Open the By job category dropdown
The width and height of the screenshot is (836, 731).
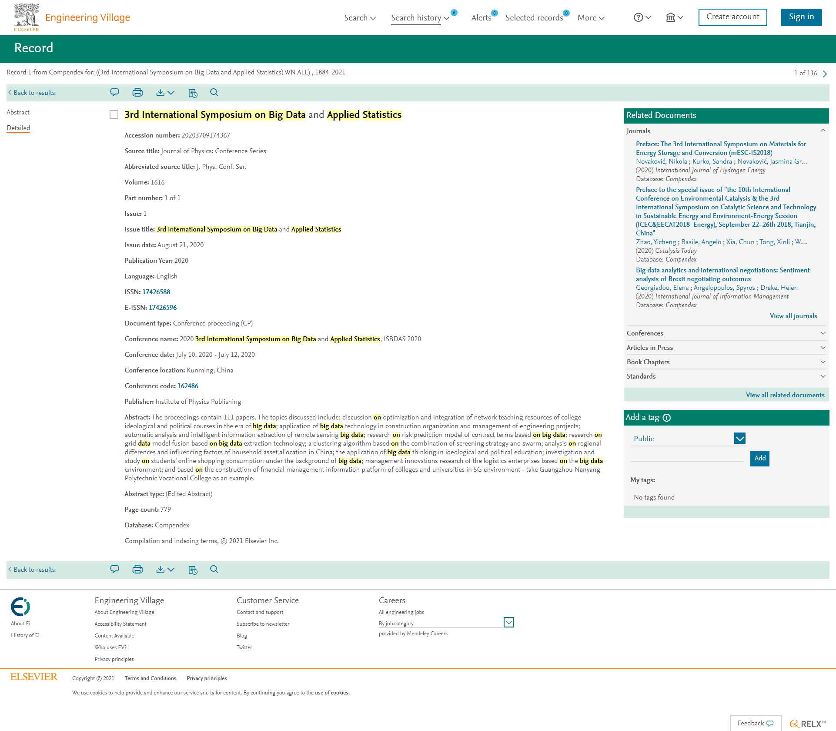(446, 623)
